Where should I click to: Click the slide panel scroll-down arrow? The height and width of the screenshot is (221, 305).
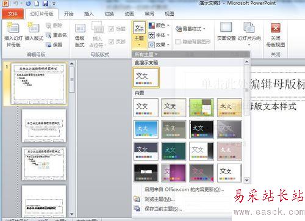point(71,214)
